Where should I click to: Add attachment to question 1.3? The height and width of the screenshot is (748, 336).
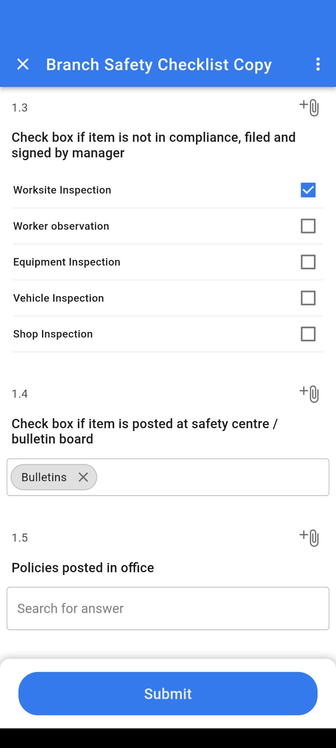pyautogui.click(x=309, y=108)
